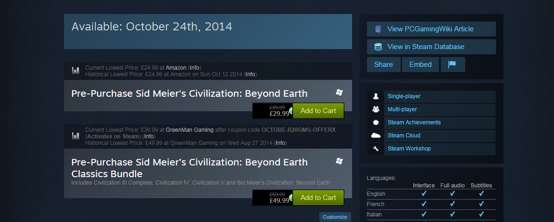
Task: Click the Steam Achievements star icon
Action: tap(376, 122)
